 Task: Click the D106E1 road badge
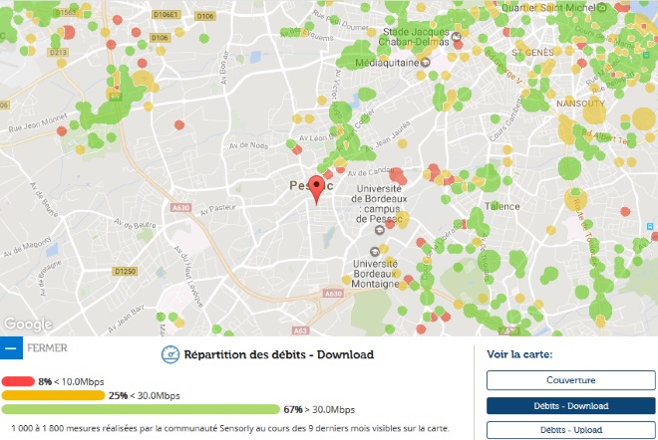pyautogui.click(x=165, y=15)
